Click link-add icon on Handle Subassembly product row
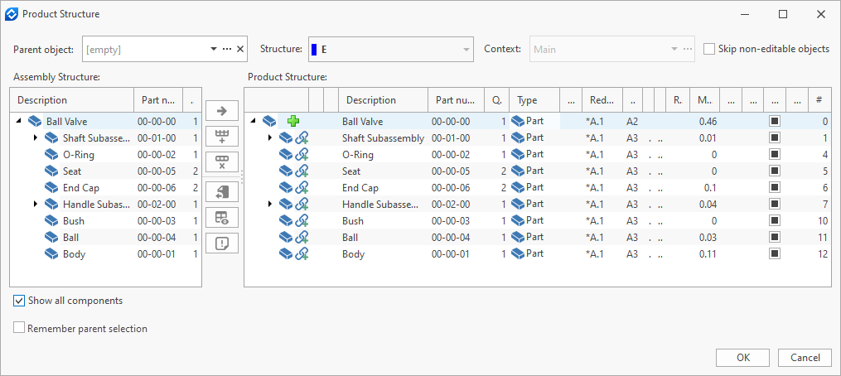 click(x=302, y=205)
